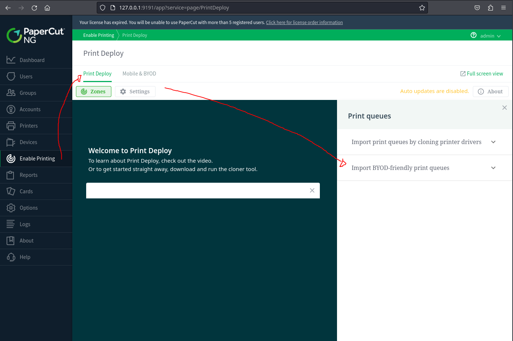Click the Zones button
Image resolution: width=513 pixels, height=341 pixels.
[93, 92]
